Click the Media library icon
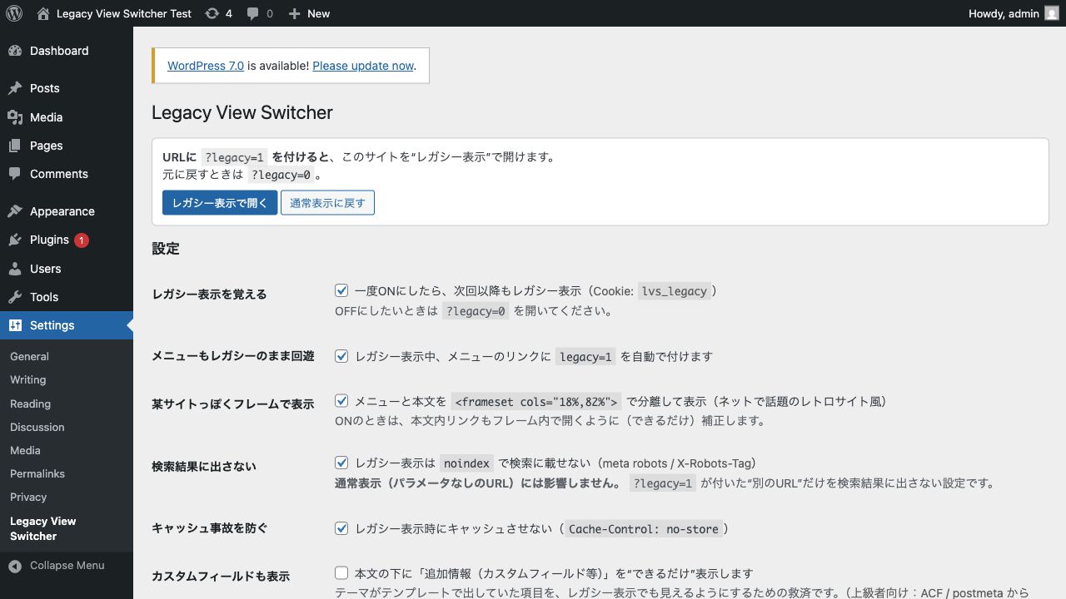The width and height of the screenshot is (1066, 599). (15, 117)
